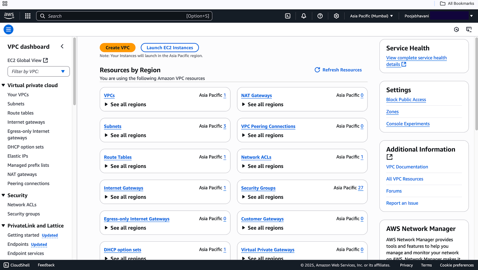Screen dimensions: 478x270
Task: Open the All Bookmarks folder
Action: tap(457, 4)
